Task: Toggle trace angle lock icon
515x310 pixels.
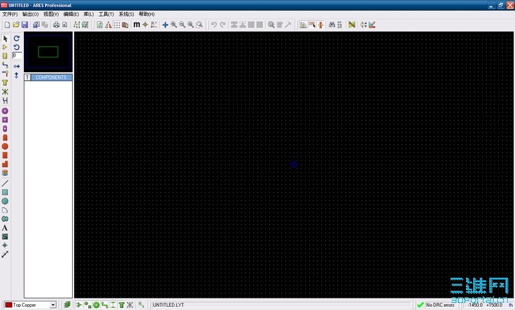Action: tap(303, 24)
